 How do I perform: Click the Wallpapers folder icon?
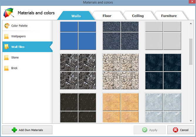coord(6,37)
